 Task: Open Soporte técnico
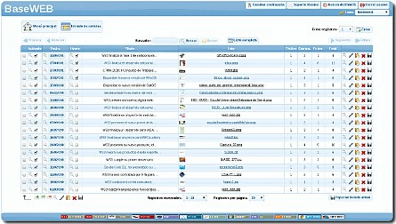point(304,5)
